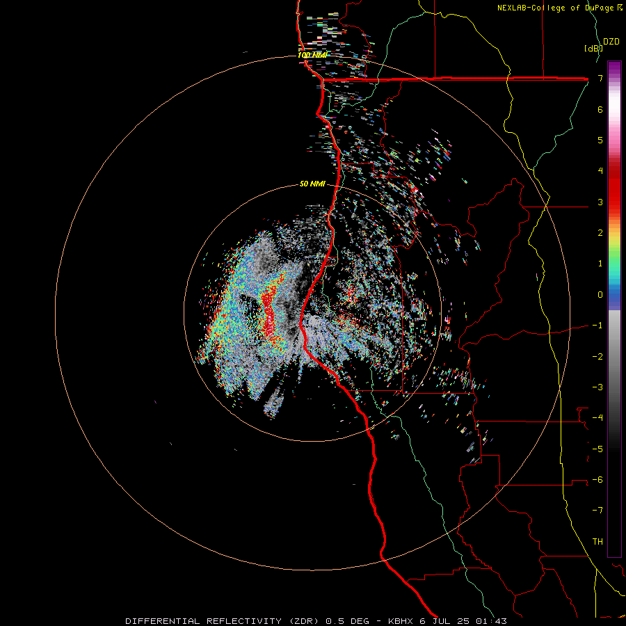The height and width of the screenshot is (626, 626).
Task: Click the positive 1 scale tick label
Action: pos(600,264)
